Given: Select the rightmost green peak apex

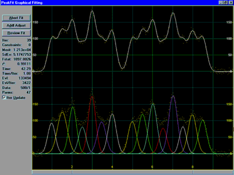Looking at the screenshot, I should click(x=203, y=120).
